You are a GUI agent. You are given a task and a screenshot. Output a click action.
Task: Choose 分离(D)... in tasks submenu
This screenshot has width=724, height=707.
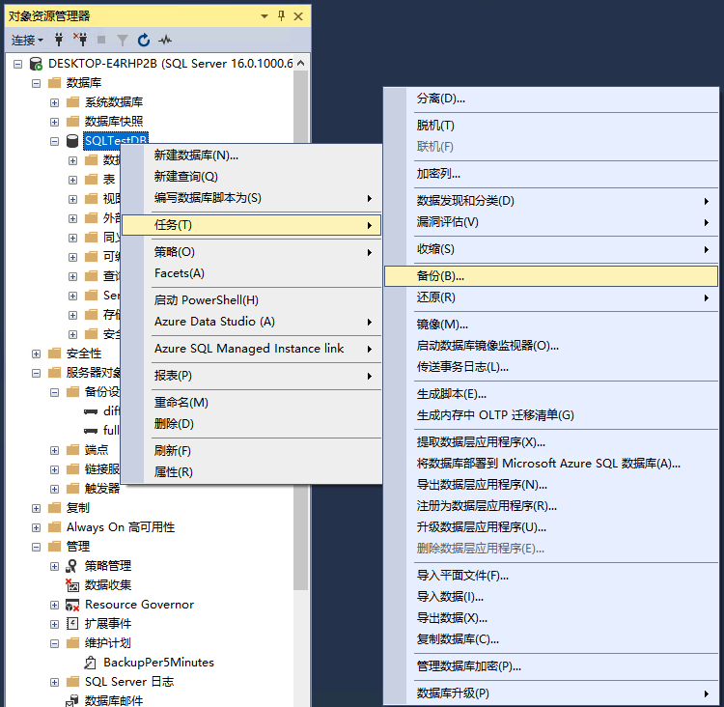[x=551, y=99]
